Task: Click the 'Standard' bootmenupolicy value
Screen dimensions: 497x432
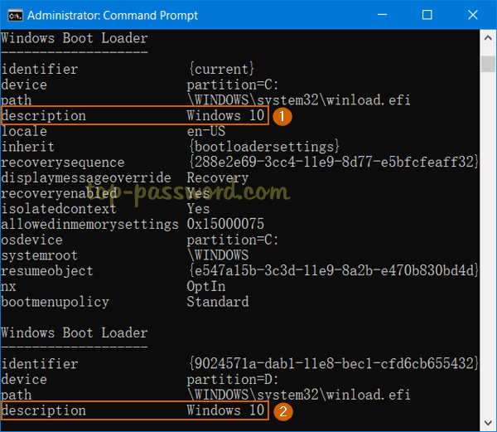Action: [x=218, y=302]
